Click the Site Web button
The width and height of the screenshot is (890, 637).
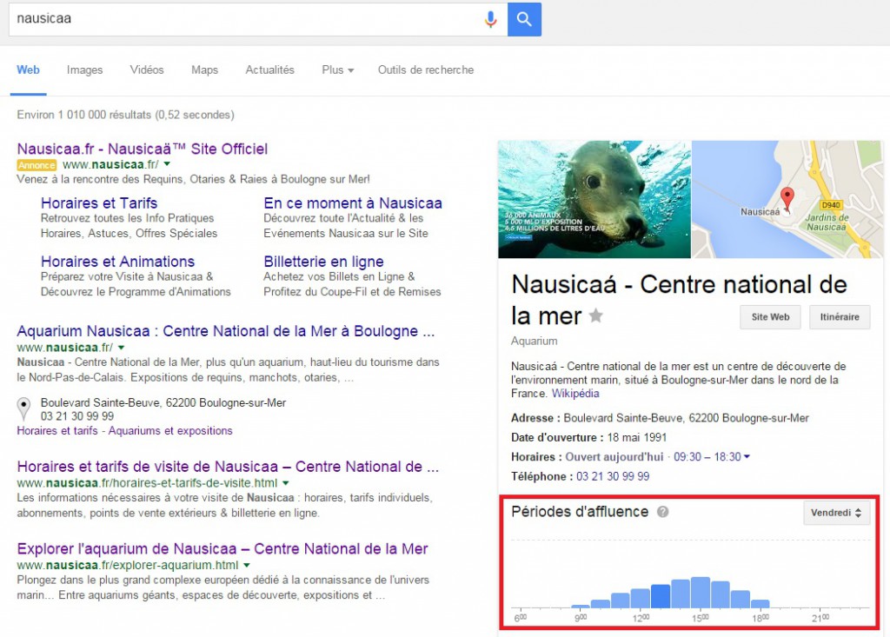(770, 317)
